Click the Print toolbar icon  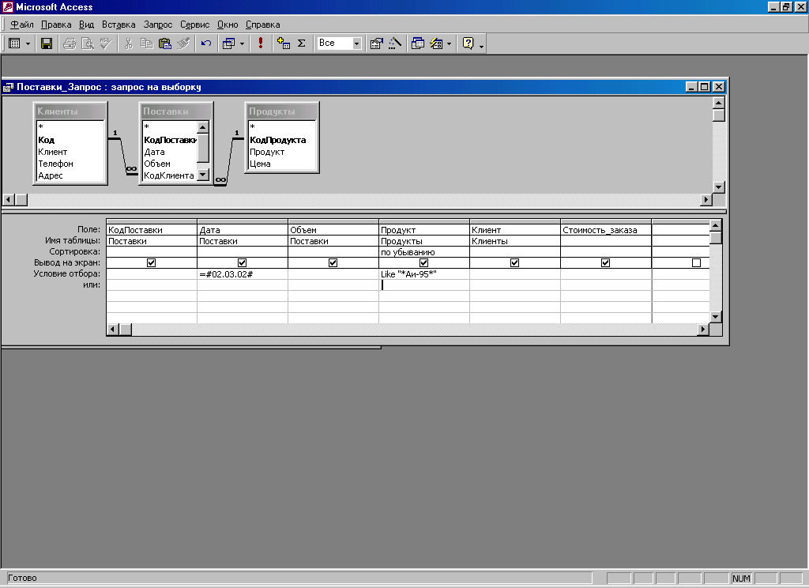coord(70,43)
